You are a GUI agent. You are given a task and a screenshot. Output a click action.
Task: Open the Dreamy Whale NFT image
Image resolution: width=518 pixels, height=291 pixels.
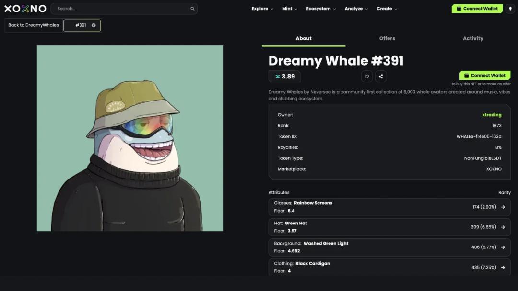coord(130,138)
